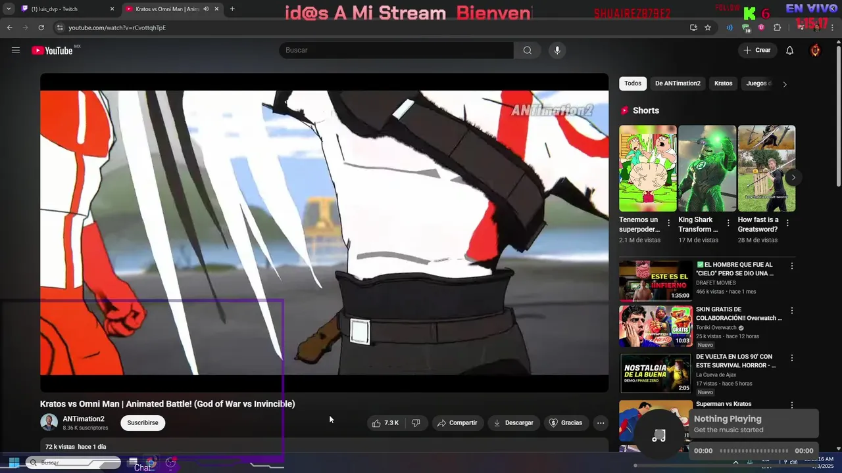Focus the Buscar search field
Image resolution: width=842 pixels, height=473 pixels.
pos(397,51)
